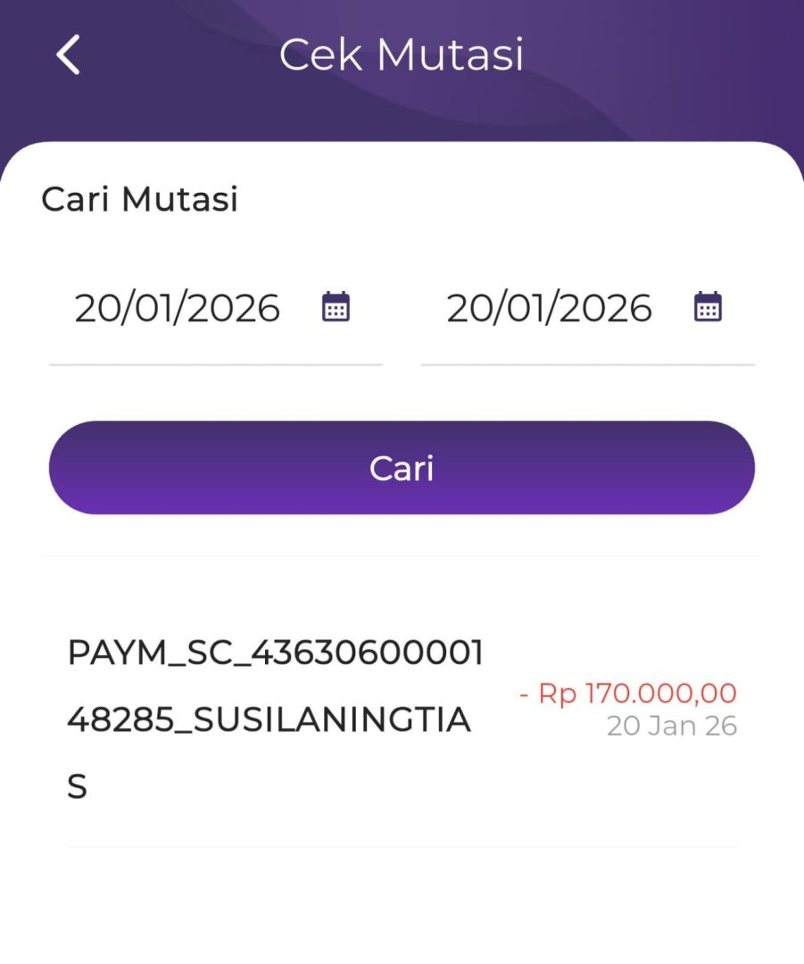Click the underline beneath the start date

tap(215, 364)
